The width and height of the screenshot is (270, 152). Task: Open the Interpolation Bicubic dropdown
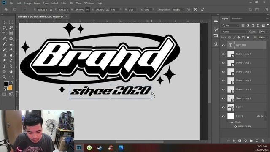(x=178, y=10)
